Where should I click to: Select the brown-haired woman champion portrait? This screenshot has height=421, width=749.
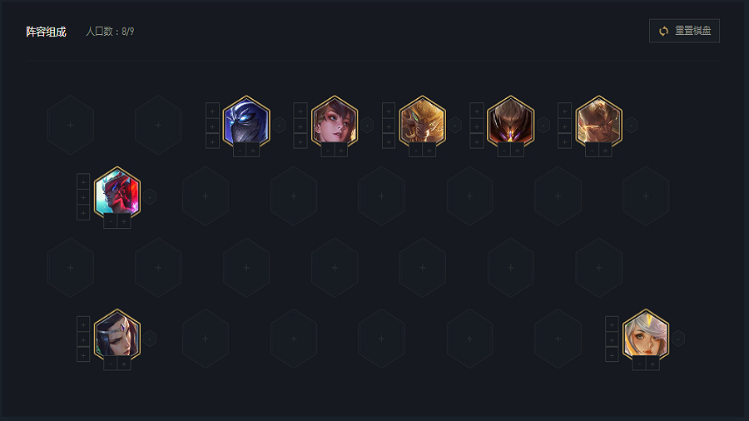pos(334,121)
